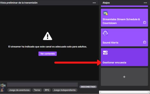This screenshot has height=94, width=150.
Task: Click the Atajos panel title
Action: [x=106, y=3]
